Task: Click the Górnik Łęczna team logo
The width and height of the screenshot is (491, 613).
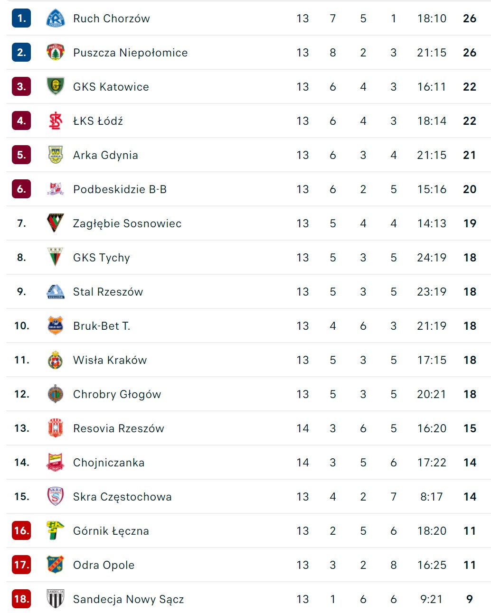Action: [56, 530]
